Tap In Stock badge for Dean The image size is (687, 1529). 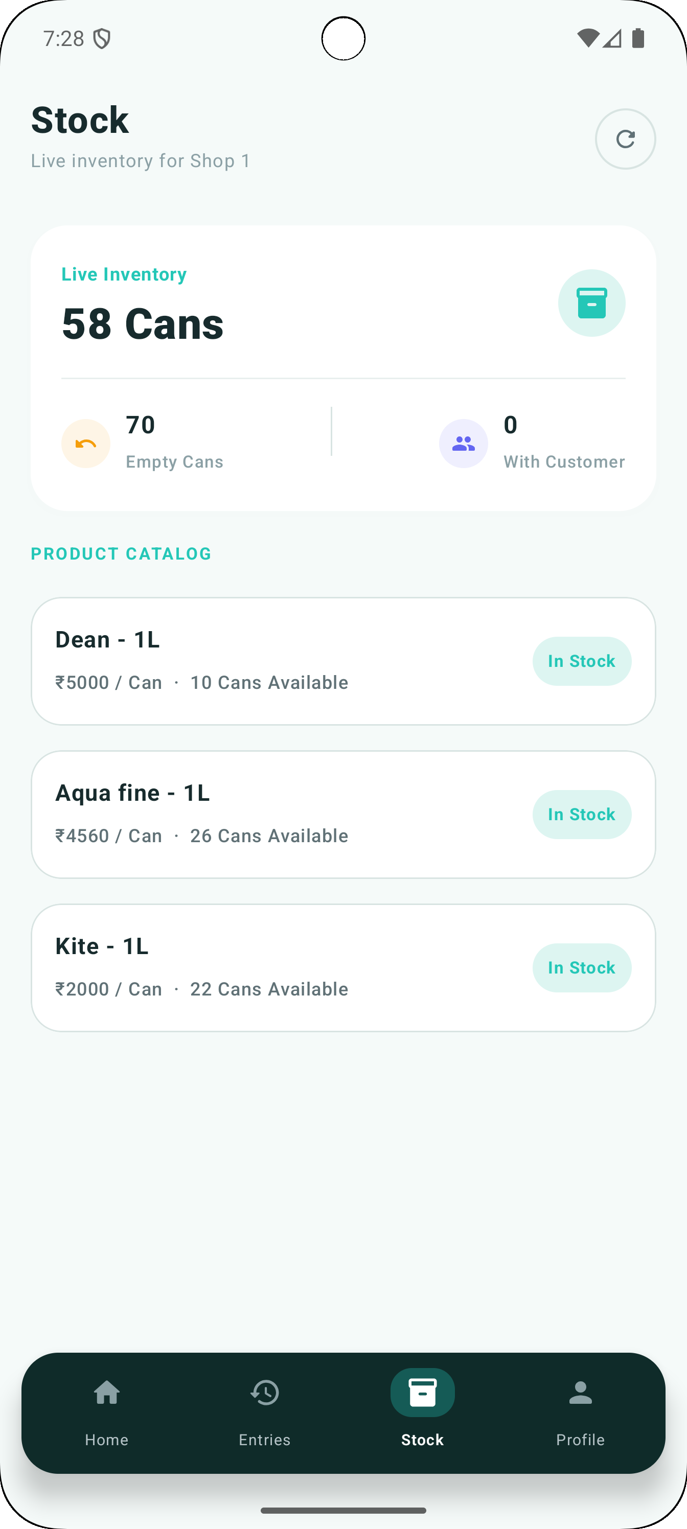[x=582, y=661]
